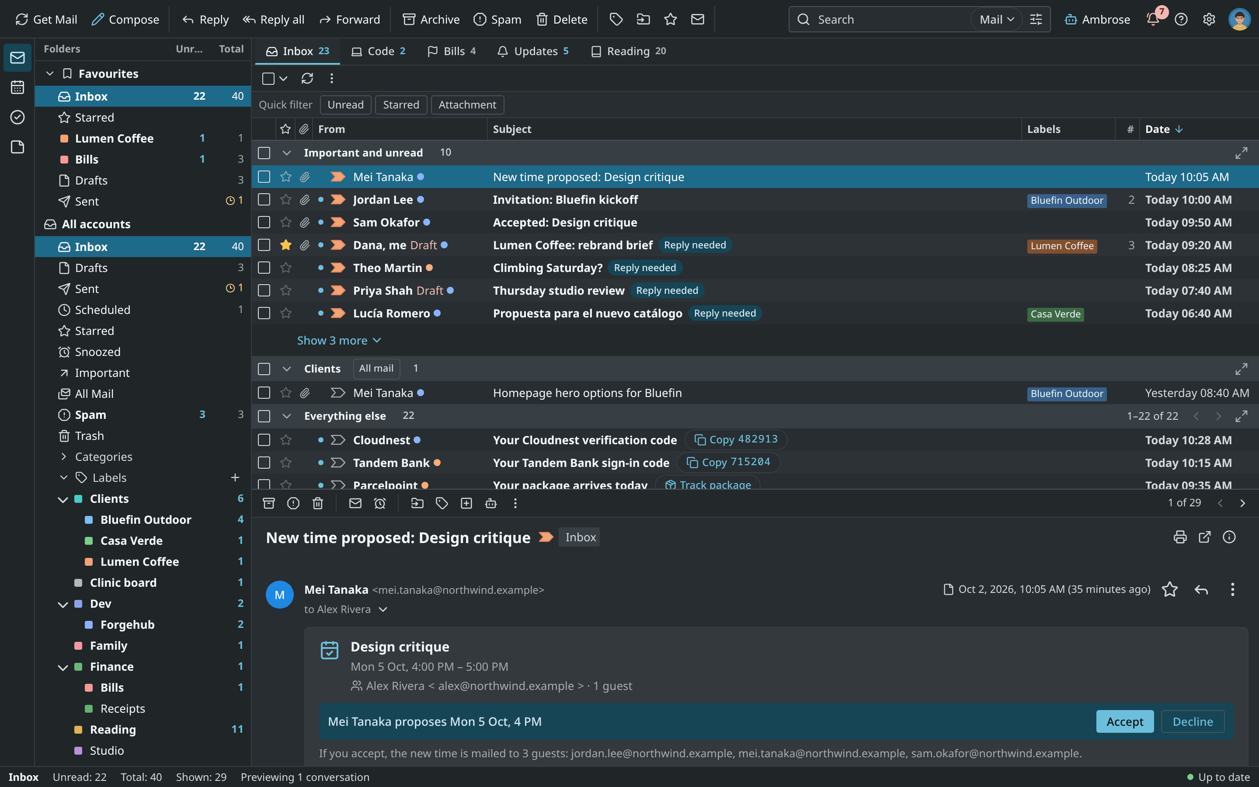Collapse the Favourites folder group
This screenshot has width=1259, height=787.
coord(50,73)
